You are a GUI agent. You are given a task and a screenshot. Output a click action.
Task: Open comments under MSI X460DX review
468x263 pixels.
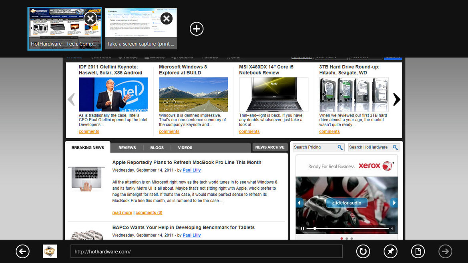[x=249, y=131]
